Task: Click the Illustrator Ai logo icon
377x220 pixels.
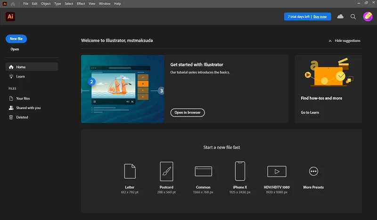Action: pyautogui.click(x=10, y=16)
